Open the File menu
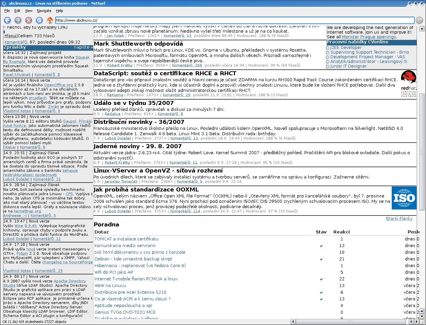The height and width of the screenshot is (325, 426). 7,11
